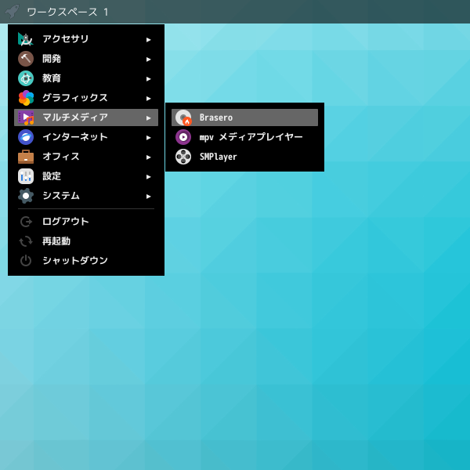Expand the システム submenu arrow

pyautogui.click(x=148, y=197)
